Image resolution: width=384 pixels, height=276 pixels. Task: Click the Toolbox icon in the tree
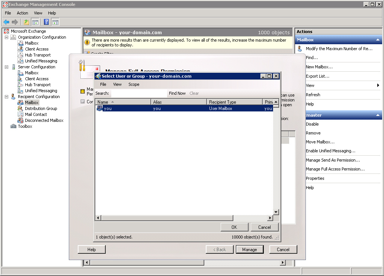pos(13,126)
